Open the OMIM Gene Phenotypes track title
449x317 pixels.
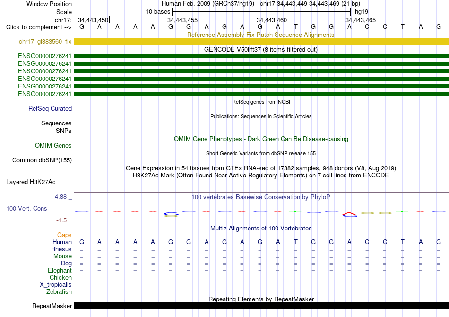click(261, 139)
